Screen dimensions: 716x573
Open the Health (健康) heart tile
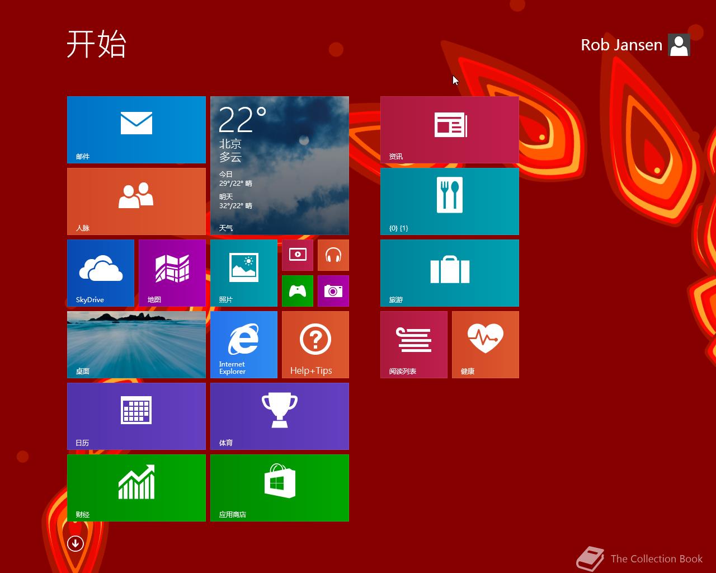[486, 345]
